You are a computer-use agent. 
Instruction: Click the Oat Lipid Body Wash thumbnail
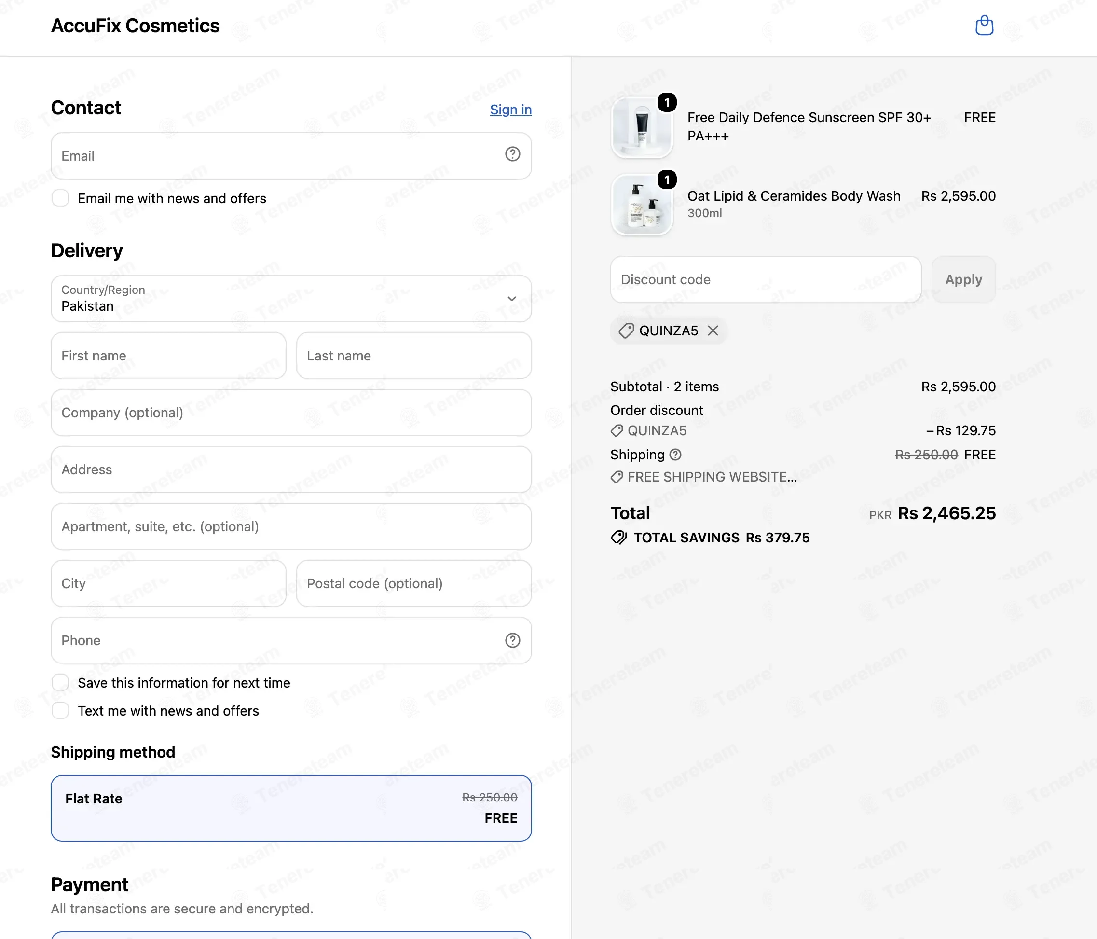pyautogui.click(x=642, y=205)
